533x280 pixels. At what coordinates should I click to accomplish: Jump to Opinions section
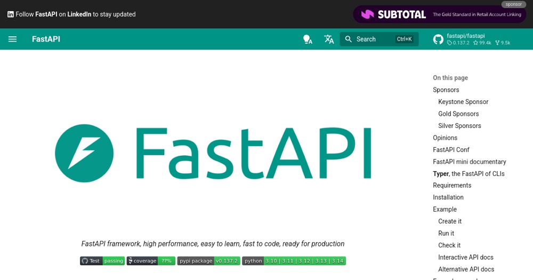click(x=445, y=138)
